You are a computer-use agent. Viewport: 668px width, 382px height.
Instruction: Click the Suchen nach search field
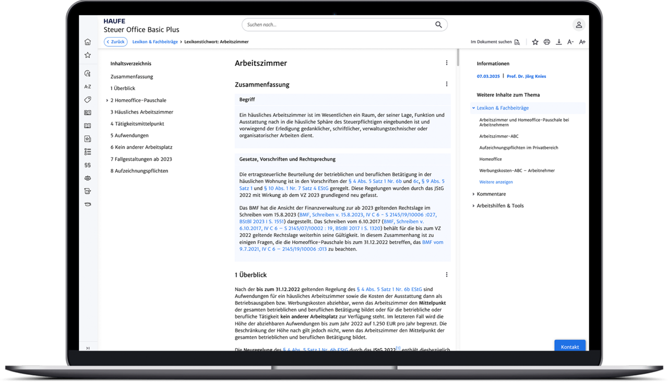click(339, 25)
